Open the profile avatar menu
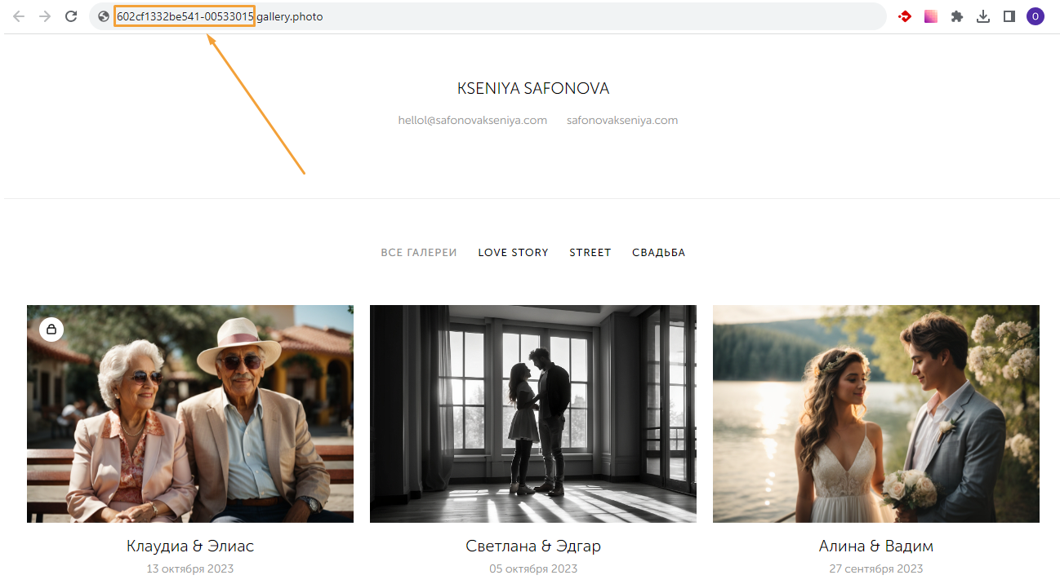 1036,16
